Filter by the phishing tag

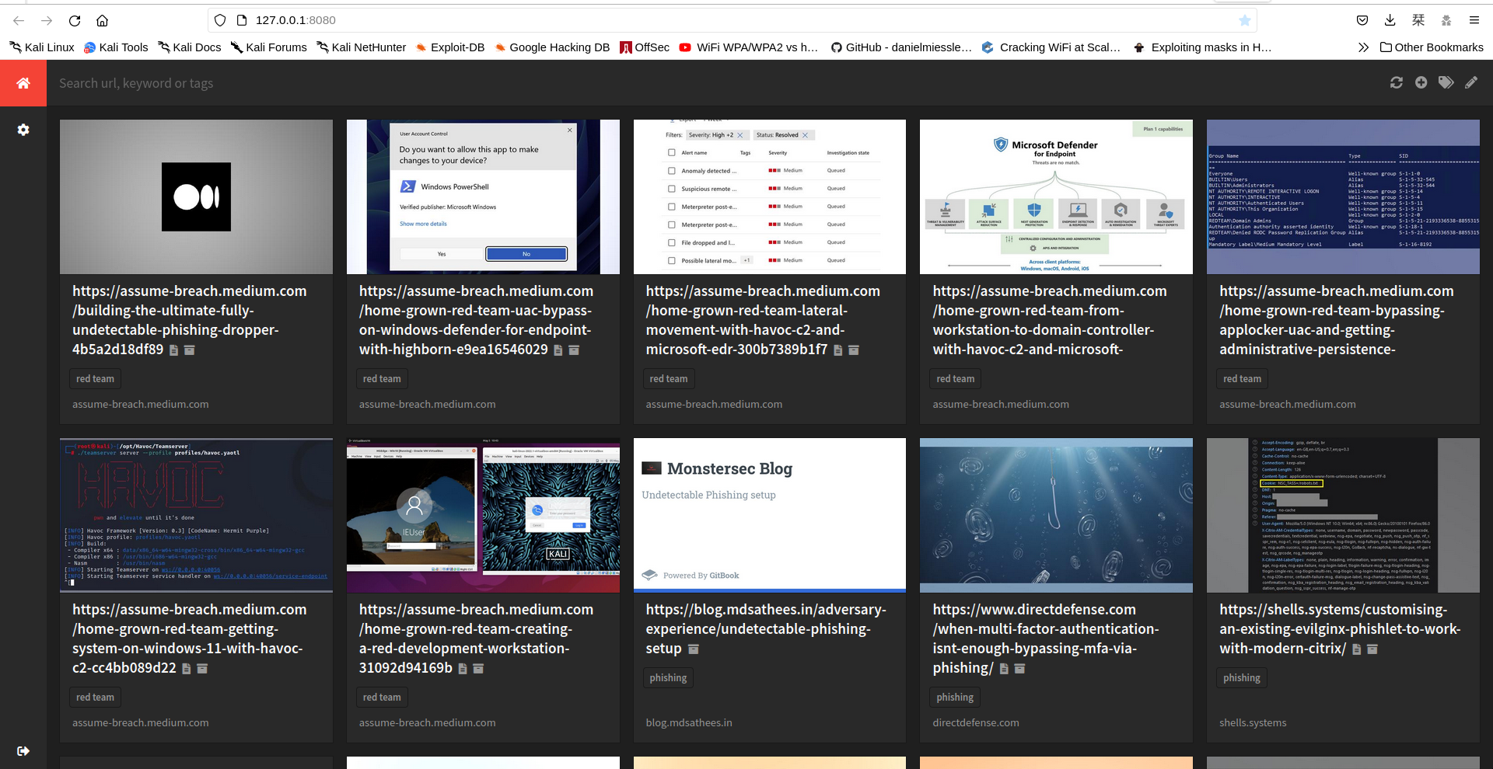(668, 677)
